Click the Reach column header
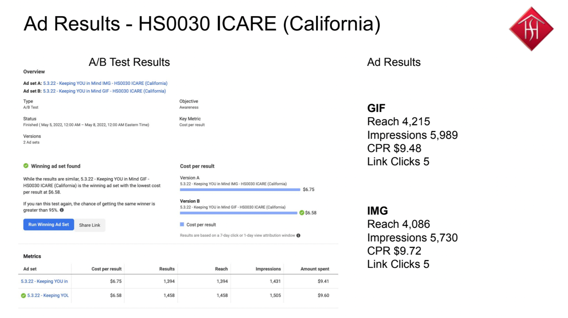The height and width of the screenshot is (318, 568). (x=221, y=269)
